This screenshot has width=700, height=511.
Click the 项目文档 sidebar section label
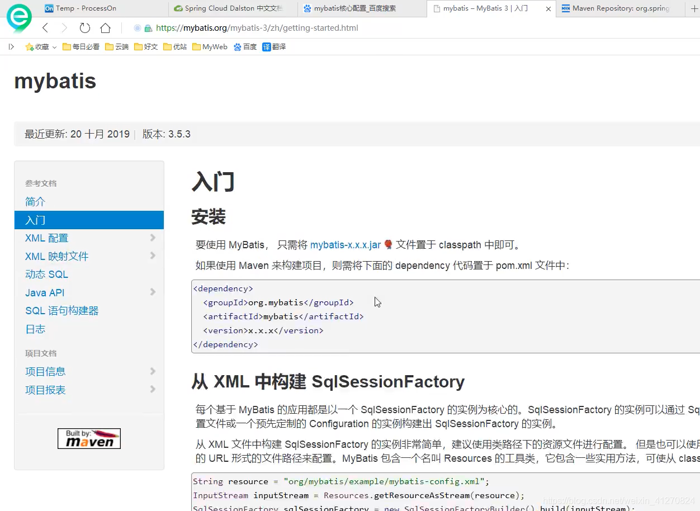[x=41, y=353]
